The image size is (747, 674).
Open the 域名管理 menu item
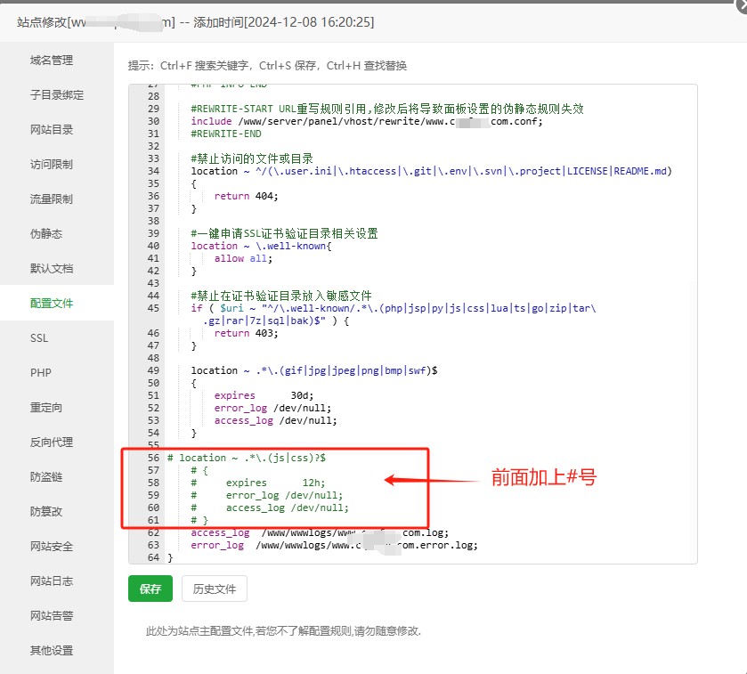pyautogui.click(x=52, y=61)
